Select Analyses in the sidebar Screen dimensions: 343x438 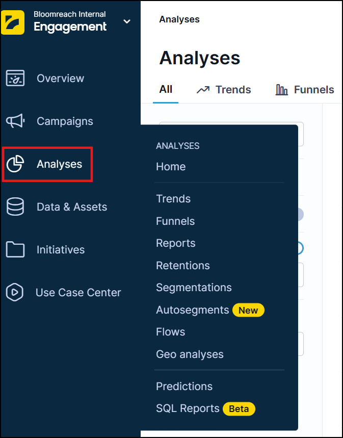(x=60, y=164)
